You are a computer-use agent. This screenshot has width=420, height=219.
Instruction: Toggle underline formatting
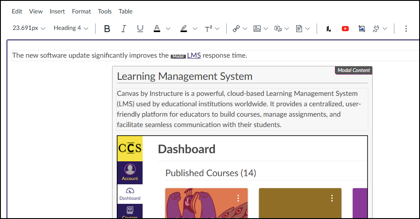[140, 29]
